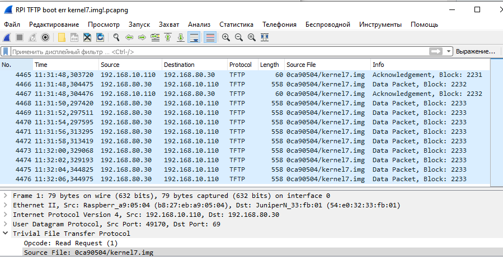This screenshot has width=503, height=257.
Task: Open the Захват menu
Action: click(x=169, y=25)
